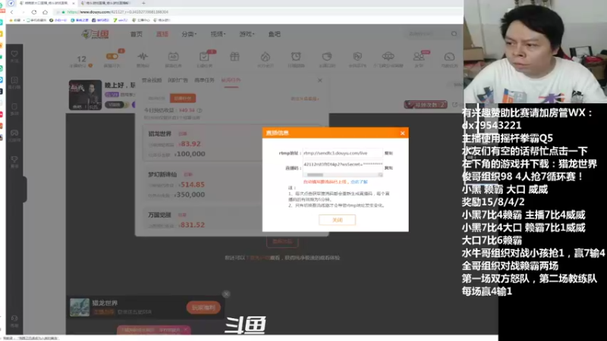Open the blue 点此了解 link
Viewport: 607px width, 341px height.
pyautogui.click(x=359, y=182)
